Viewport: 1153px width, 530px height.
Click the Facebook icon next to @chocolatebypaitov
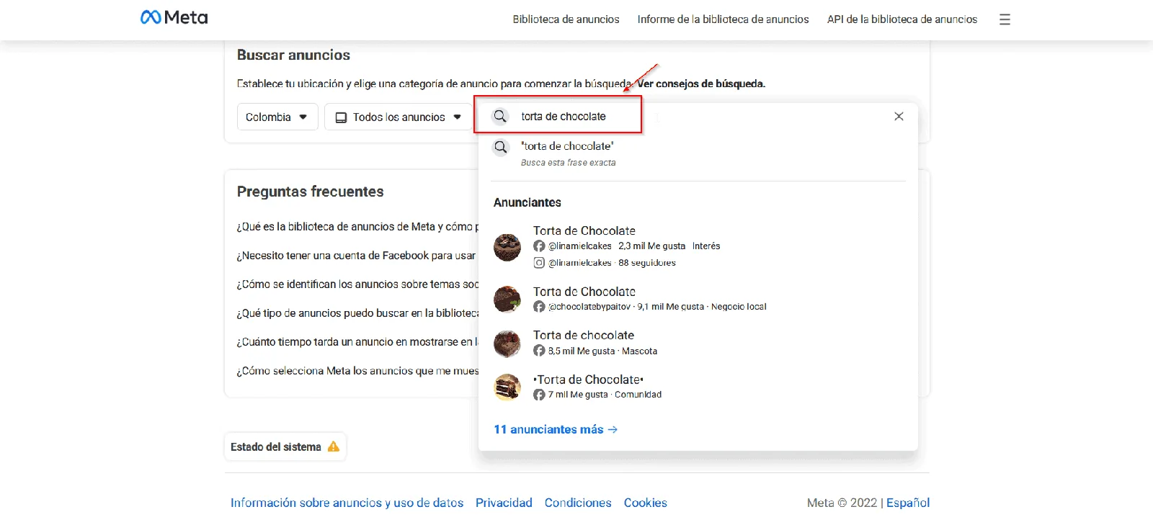pos(539,307)
